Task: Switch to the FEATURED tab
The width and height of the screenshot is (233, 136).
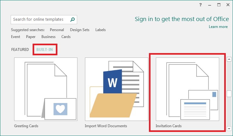Action: point(20,49)
